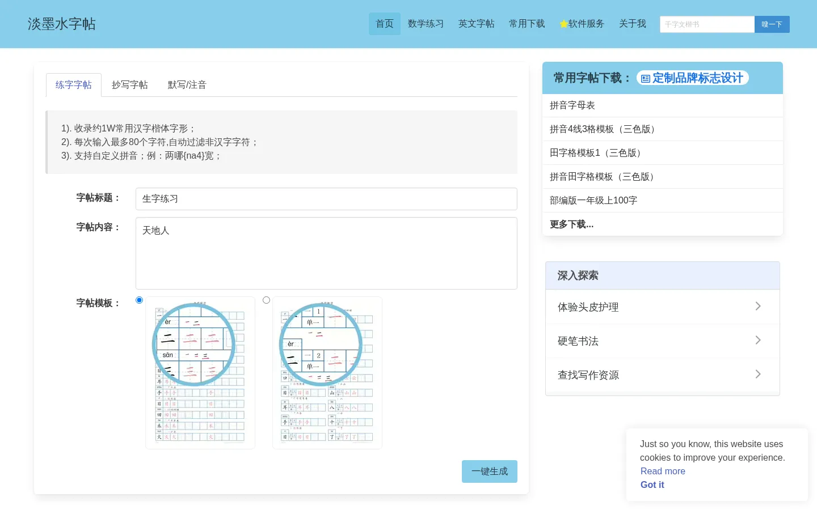The image size is (817, 510).
Task: Click the 字帖标题 input field
Action: pyautogui.click(x=326, y=199)
